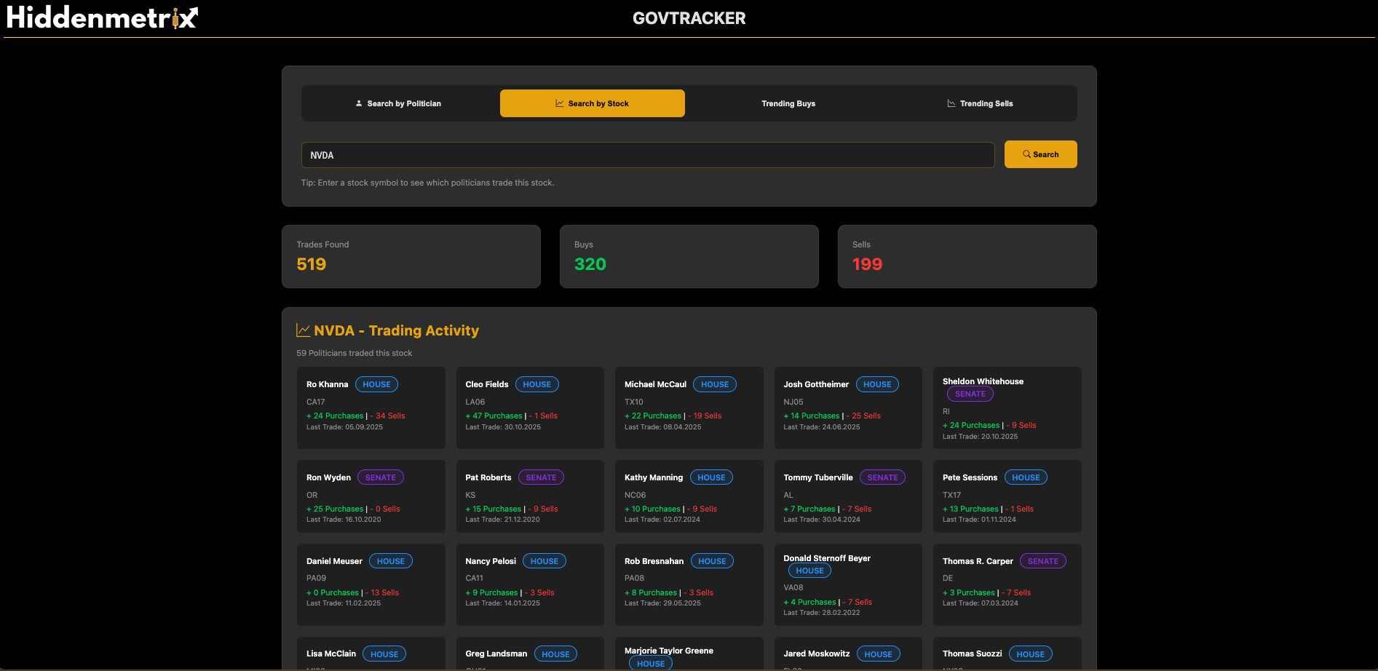Select Pete Sessions' politician card
Screen dimensions: 1378x671
1007,496
